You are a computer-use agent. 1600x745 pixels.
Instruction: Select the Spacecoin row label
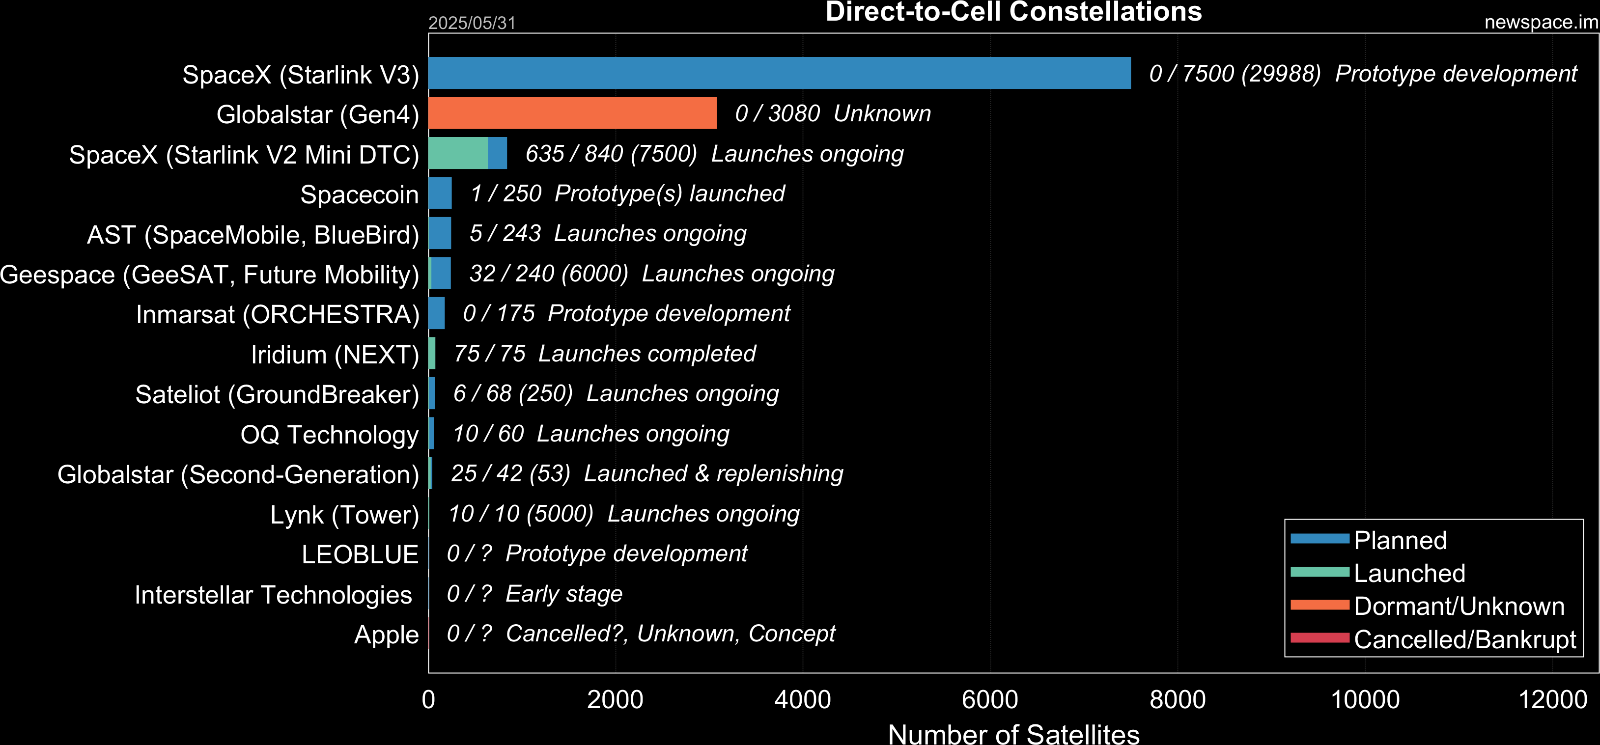pos(360,195)
